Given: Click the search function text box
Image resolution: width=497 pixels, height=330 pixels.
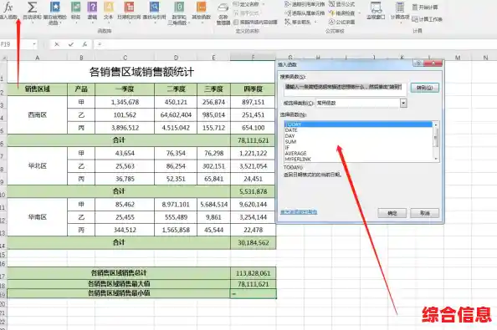Looking at the screenshot, I should [345, 89].
